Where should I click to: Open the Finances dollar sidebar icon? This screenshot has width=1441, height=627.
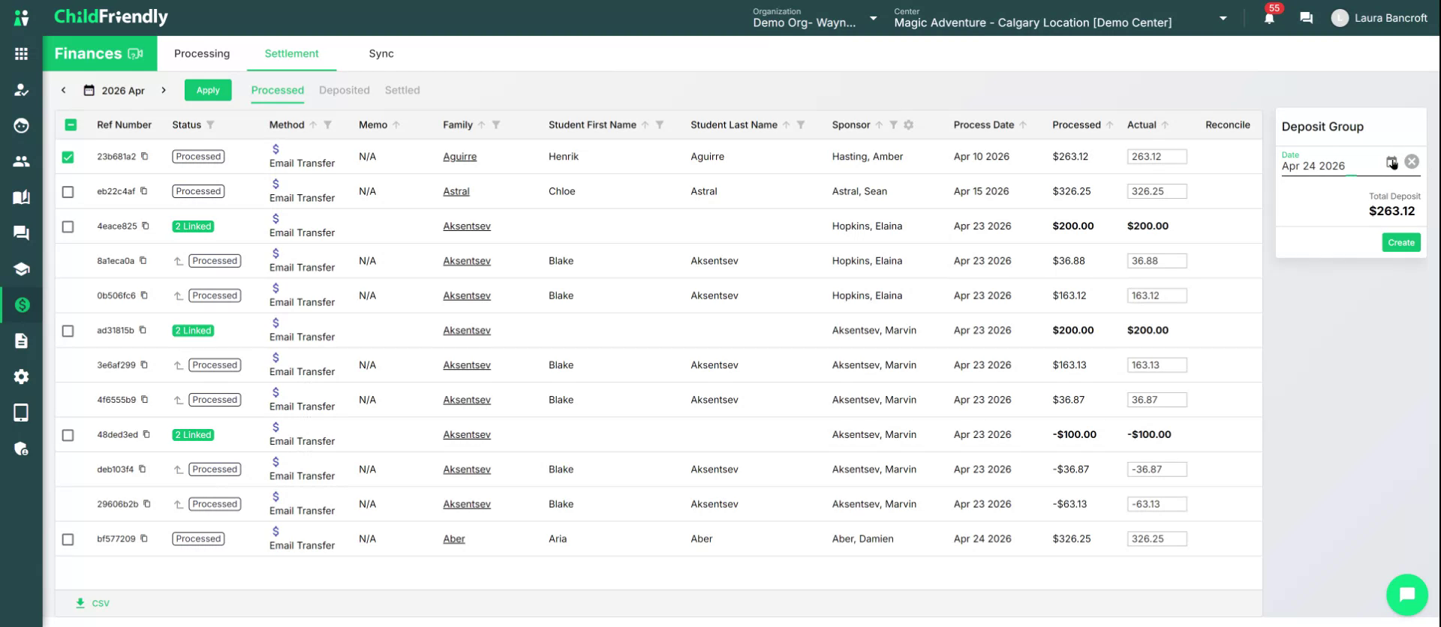click(x=21, y=304)
